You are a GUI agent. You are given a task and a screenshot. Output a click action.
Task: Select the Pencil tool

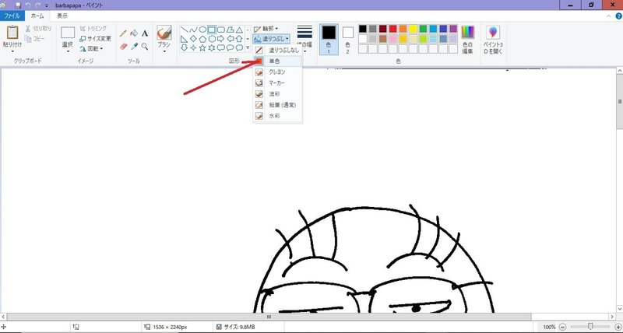click(124, 33)
